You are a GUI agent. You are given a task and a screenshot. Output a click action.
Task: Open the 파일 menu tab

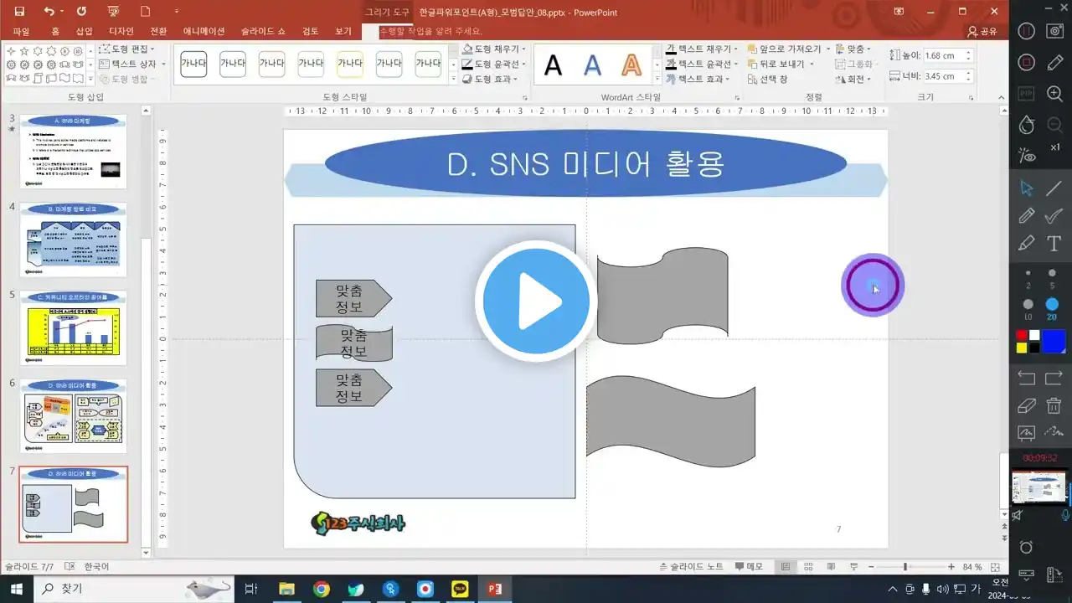[21, 31]
